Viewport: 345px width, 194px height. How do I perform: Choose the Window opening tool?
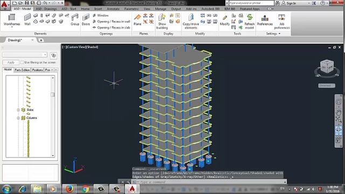tap(101, 16)
